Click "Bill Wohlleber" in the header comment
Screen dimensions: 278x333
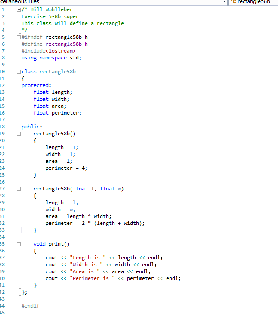point(52,9)
